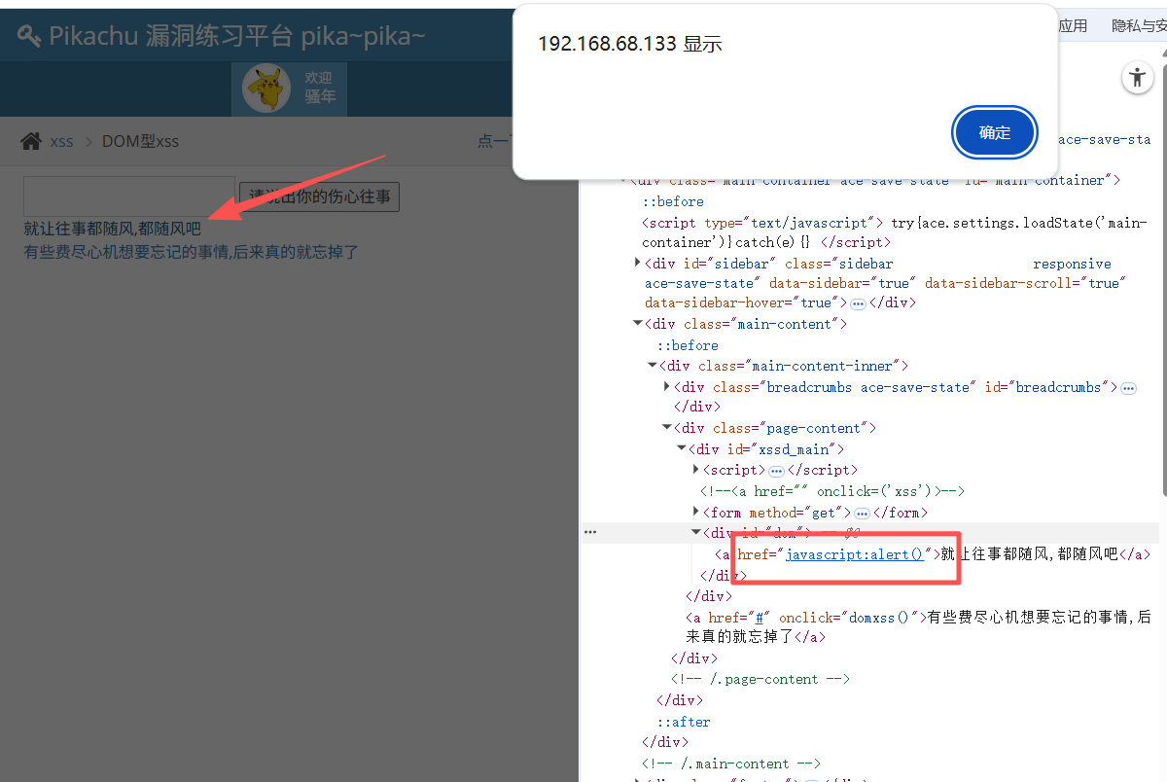Click the javascript:alert() href in DevTools
This screenshot has width=1167, height=782.
(855, 554)
